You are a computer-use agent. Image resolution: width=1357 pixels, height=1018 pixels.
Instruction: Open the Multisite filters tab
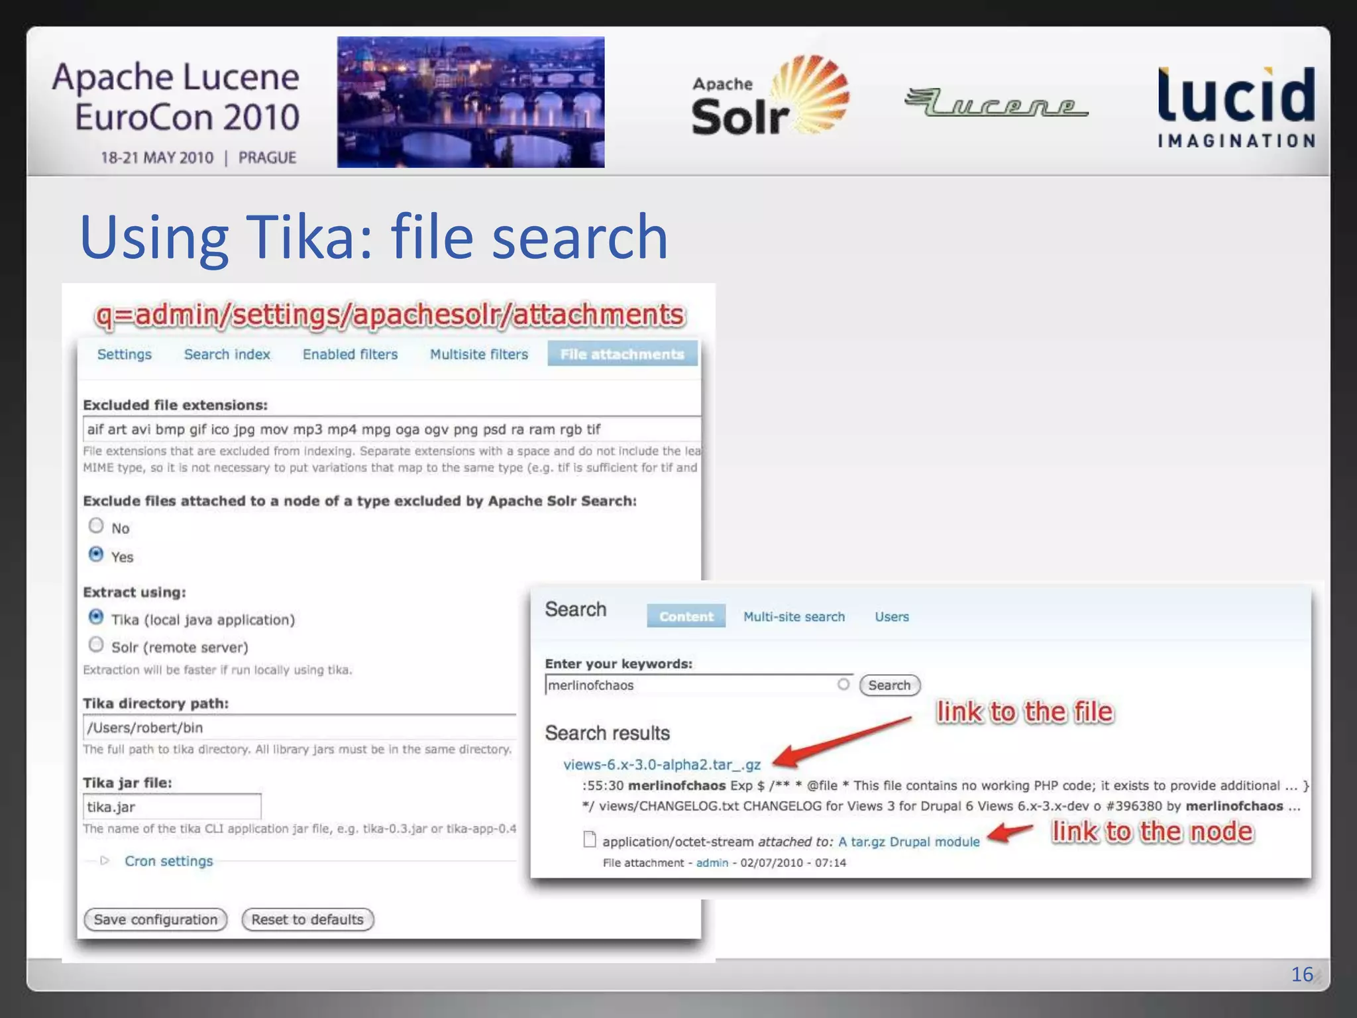click(479, 354)
